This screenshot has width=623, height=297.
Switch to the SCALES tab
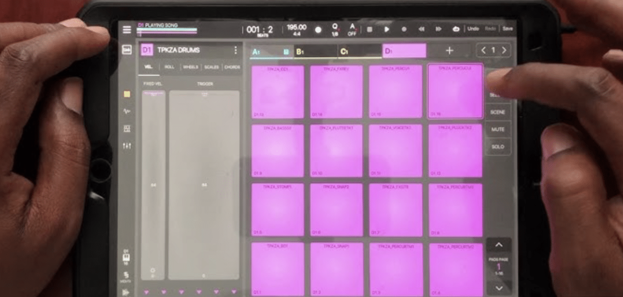212,67
